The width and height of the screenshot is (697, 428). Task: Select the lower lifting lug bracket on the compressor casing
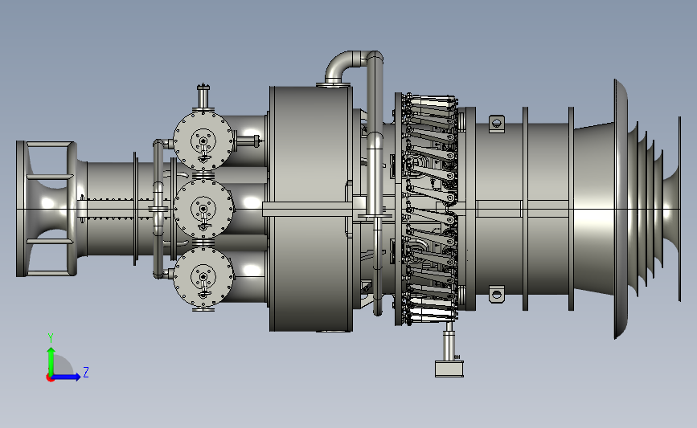point(497,294)
